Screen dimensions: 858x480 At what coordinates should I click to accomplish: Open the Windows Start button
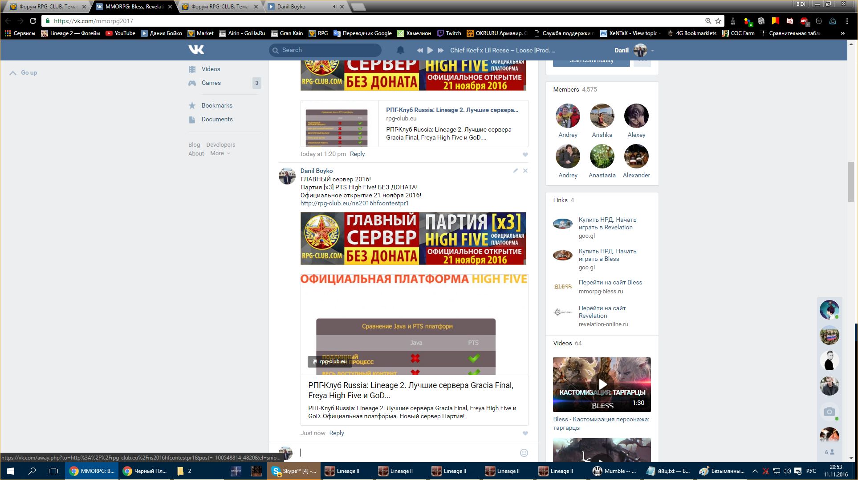click(11, 471)
